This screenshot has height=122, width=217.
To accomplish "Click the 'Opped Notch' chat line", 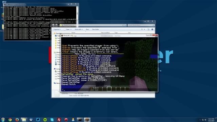I will (x=68, y=84).
